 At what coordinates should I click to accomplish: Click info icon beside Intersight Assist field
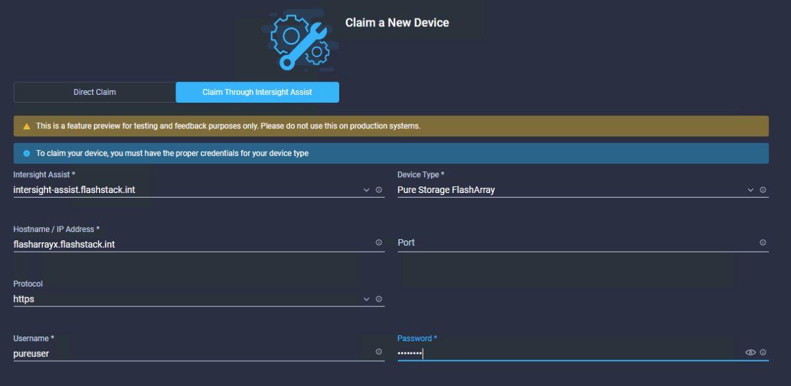(x=379, y=190)
